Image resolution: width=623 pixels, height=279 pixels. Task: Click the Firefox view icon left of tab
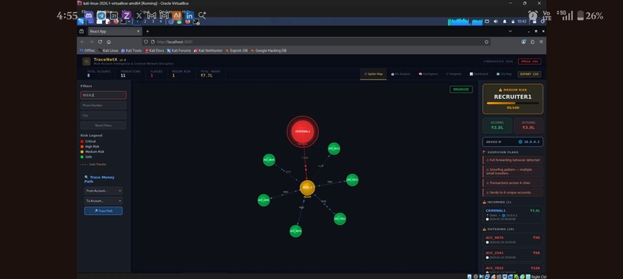coord(81,32)
